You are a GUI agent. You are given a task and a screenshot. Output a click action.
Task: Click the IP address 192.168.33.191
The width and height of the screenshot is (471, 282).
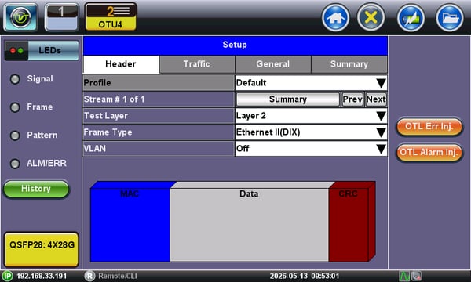pos(42,276)
